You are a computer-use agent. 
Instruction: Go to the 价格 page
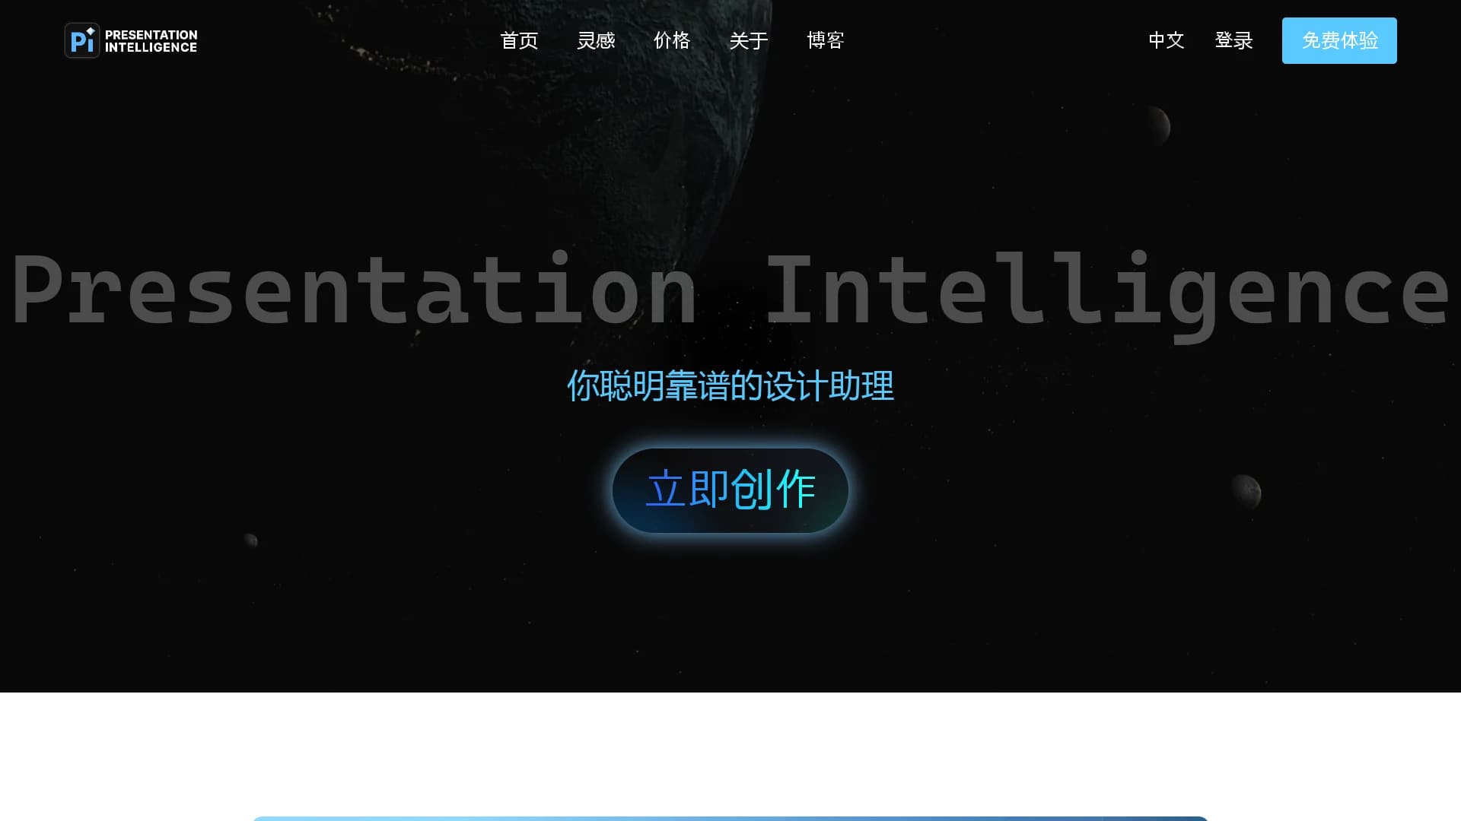[x=672, y=40]
